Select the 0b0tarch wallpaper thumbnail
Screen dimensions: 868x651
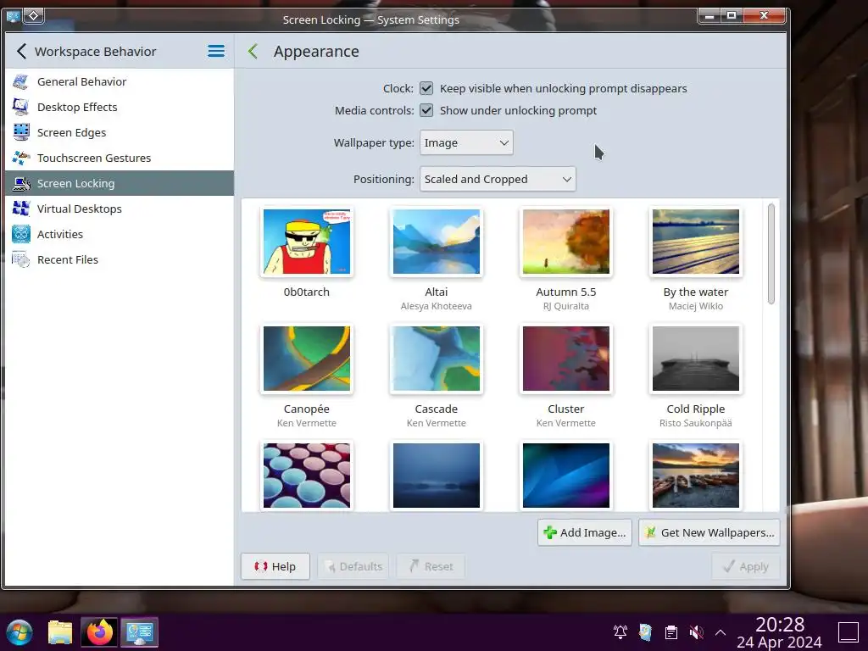tap(307, 242)
